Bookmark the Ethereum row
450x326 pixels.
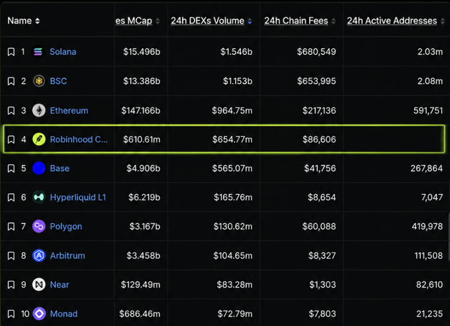pyautogui.click(x=11, y=111)
